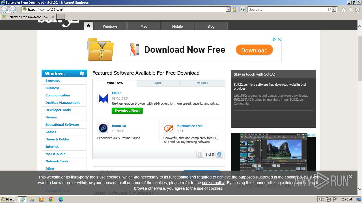Open the Boom 3D software link
This screenshot has width=362, height=203.
coord(119,126)
